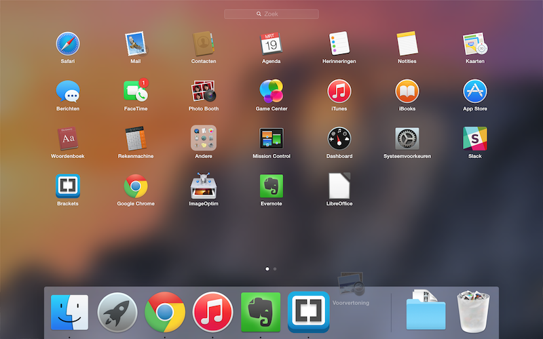Open the Contacten app

pyautogui.click(x=203, y=44)
